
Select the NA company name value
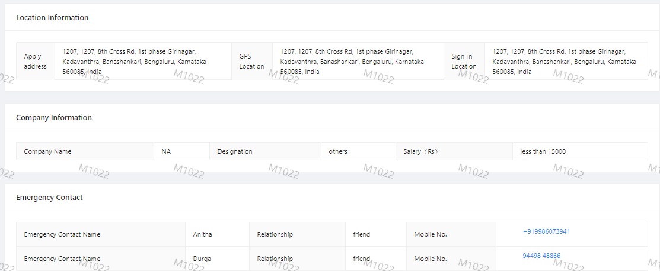166,151
